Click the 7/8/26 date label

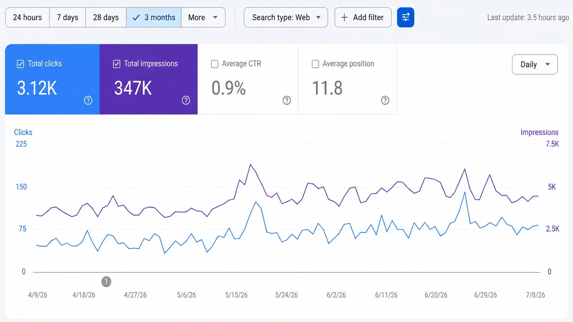point(535,295)
